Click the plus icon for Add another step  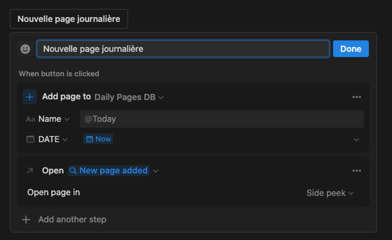[26, 220]
